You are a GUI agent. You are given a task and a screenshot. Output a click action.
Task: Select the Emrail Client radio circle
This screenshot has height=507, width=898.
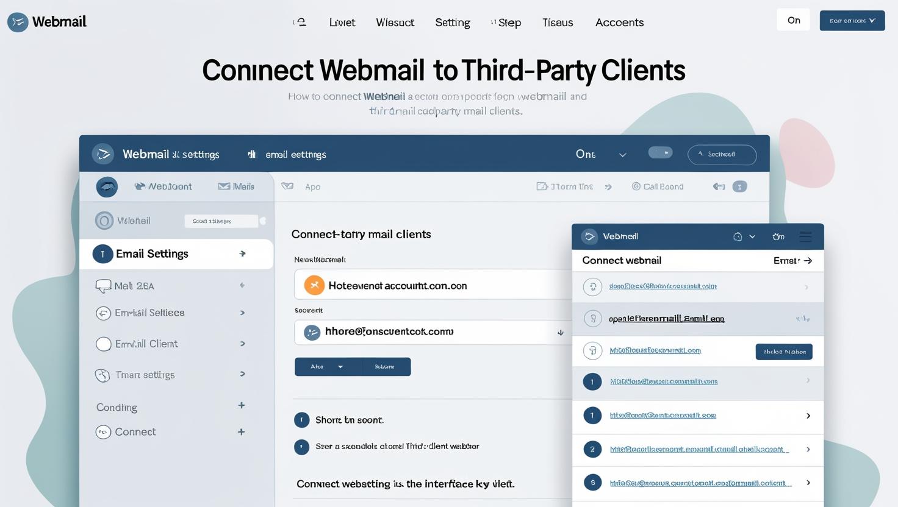(x=104, y=344)
